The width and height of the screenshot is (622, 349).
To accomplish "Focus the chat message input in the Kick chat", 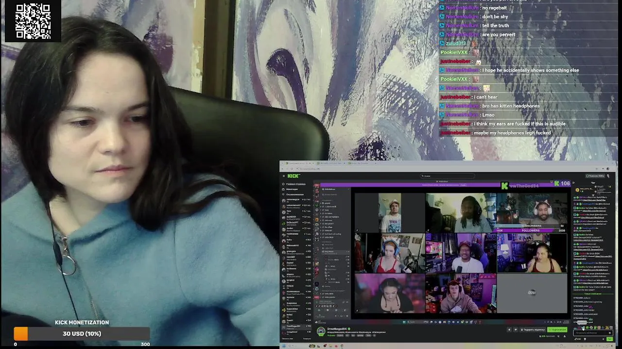I will [593, 333].
